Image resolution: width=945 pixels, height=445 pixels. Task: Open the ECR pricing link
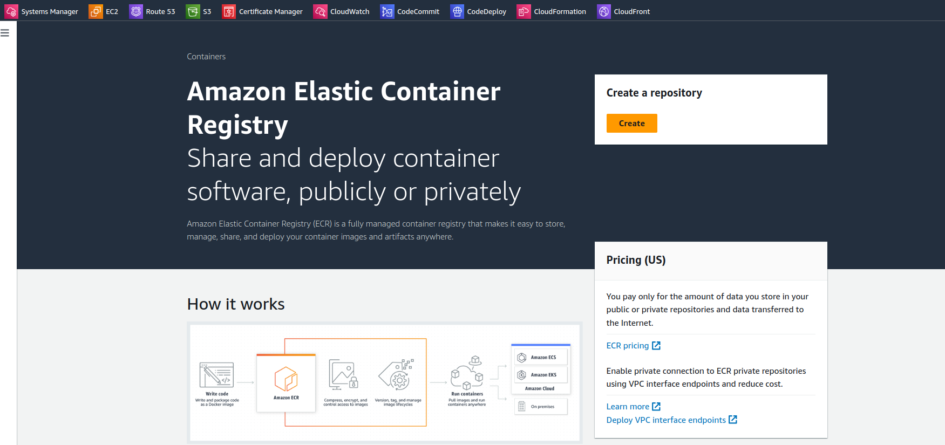tap(627, 346)
